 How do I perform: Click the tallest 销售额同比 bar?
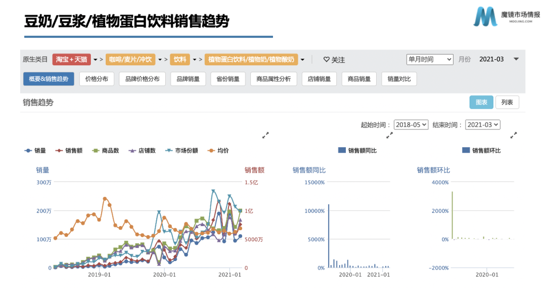tap(329, 236)
